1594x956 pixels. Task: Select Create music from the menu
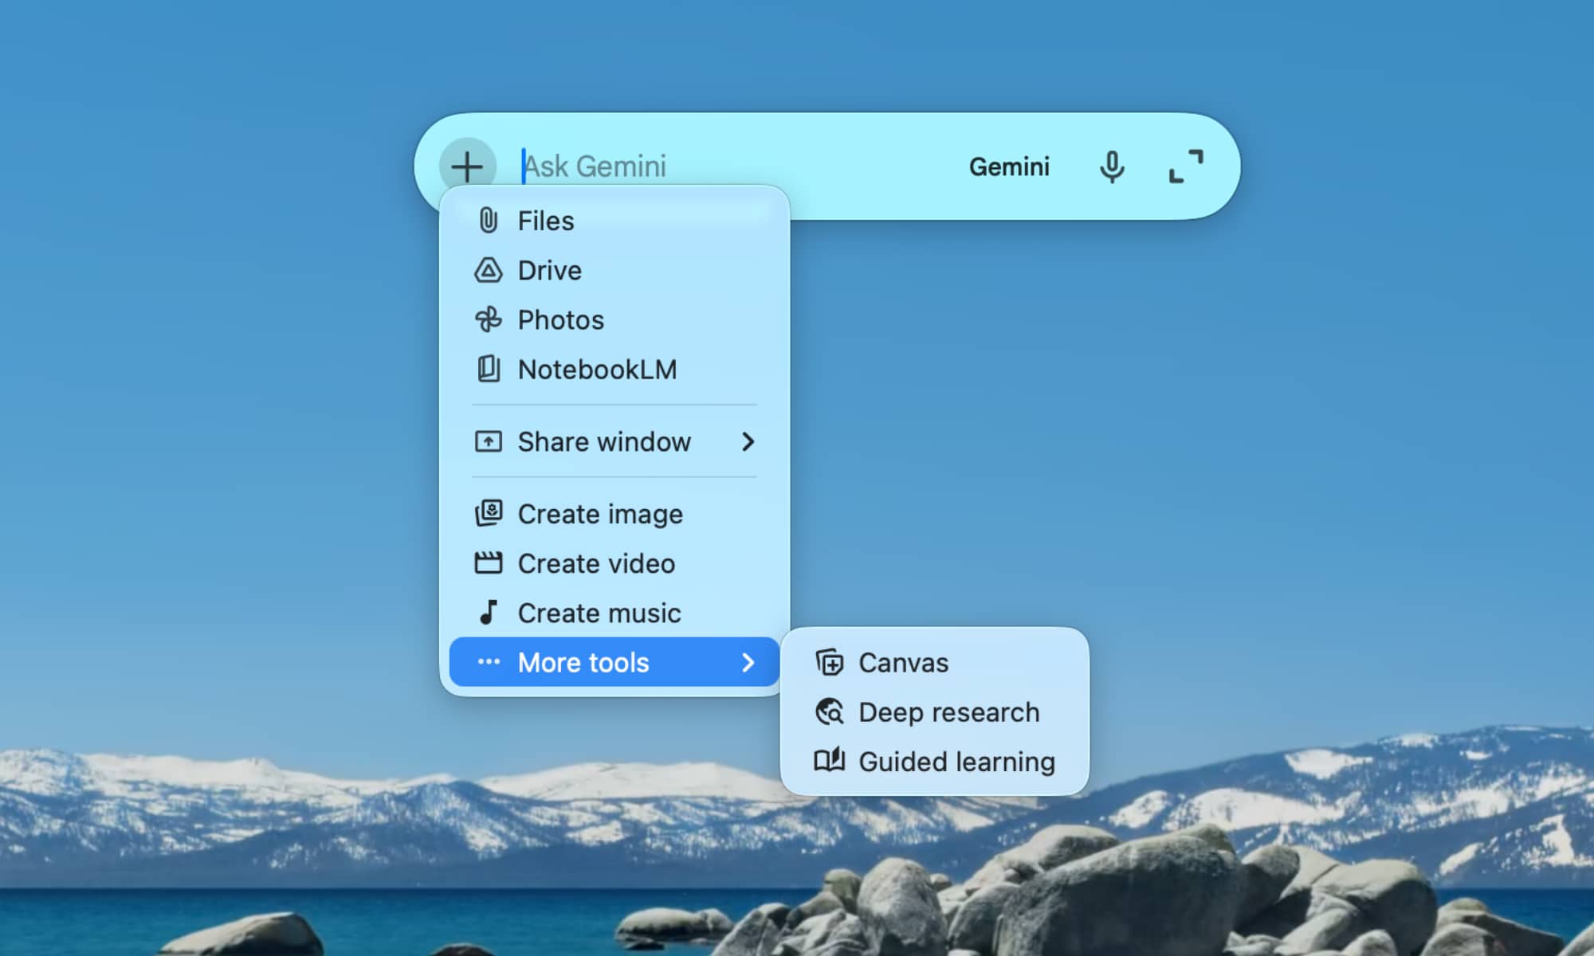point(599,613)
